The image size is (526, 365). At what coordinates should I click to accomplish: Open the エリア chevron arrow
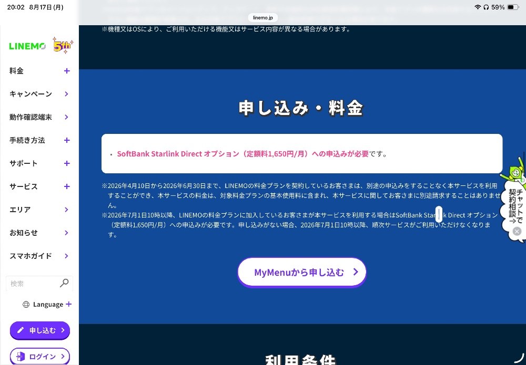(66, 210)
